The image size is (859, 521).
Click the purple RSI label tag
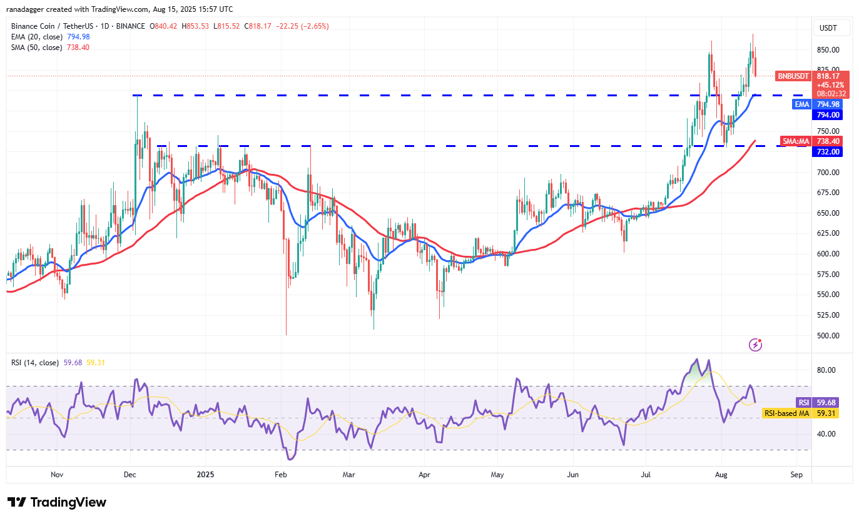coord(803,403)
